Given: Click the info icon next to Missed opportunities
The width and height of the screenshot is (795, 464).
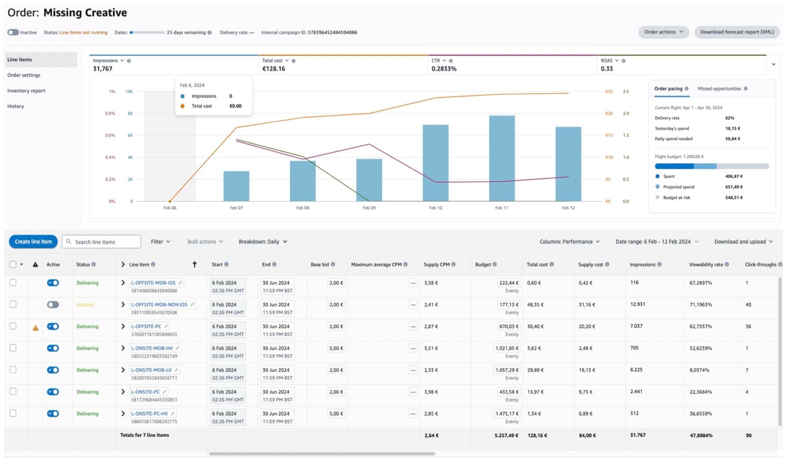Looking at the screenshot, I should pyautogui.click(x=746, y=89).
